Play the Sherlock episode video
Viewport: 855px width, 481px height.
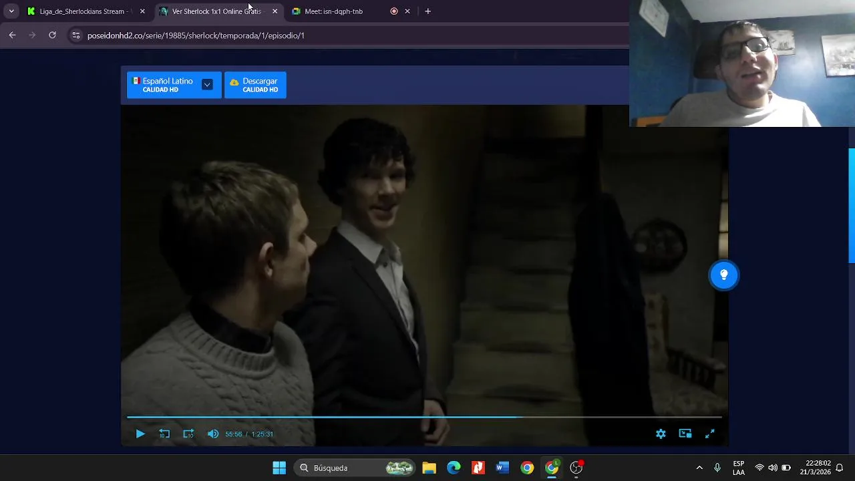coord(140,434)
